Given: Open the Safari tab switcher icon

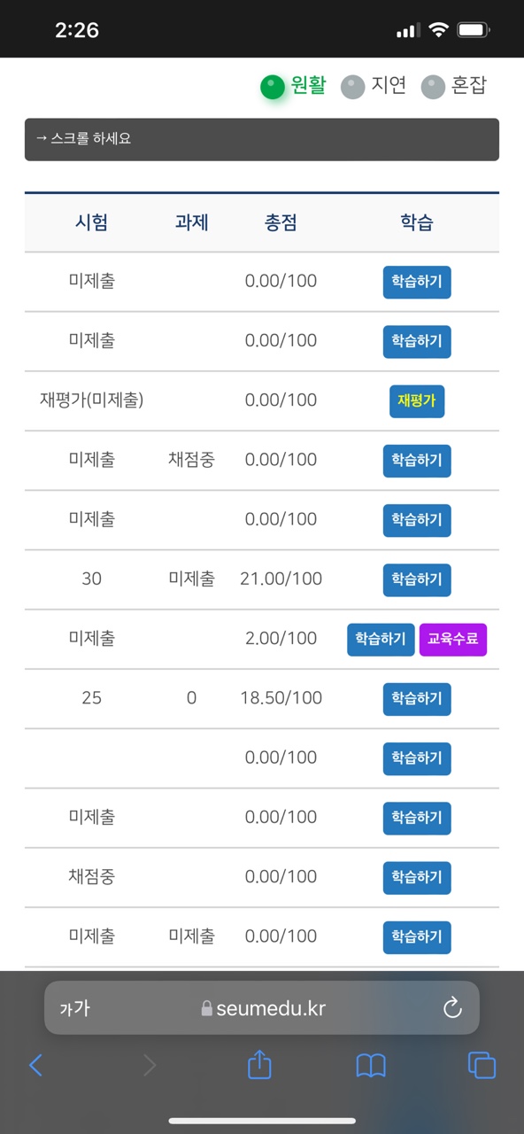Looking at the screenshot, I should click(x=482, y=1066).
